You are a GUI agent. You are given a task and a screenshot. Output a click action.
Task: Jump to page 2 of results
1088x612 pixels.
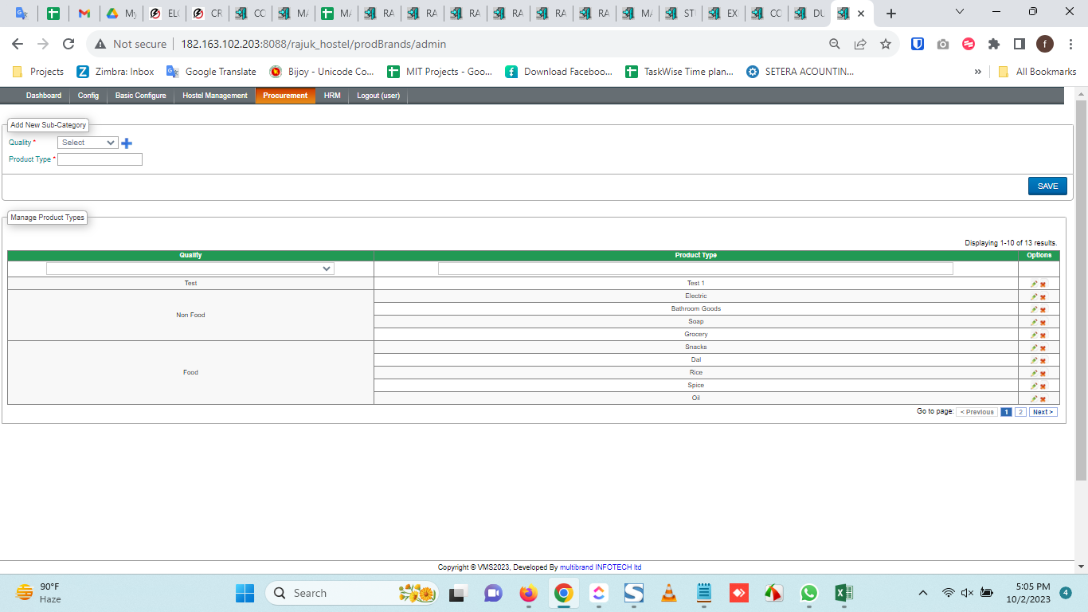pos(1020,412)
